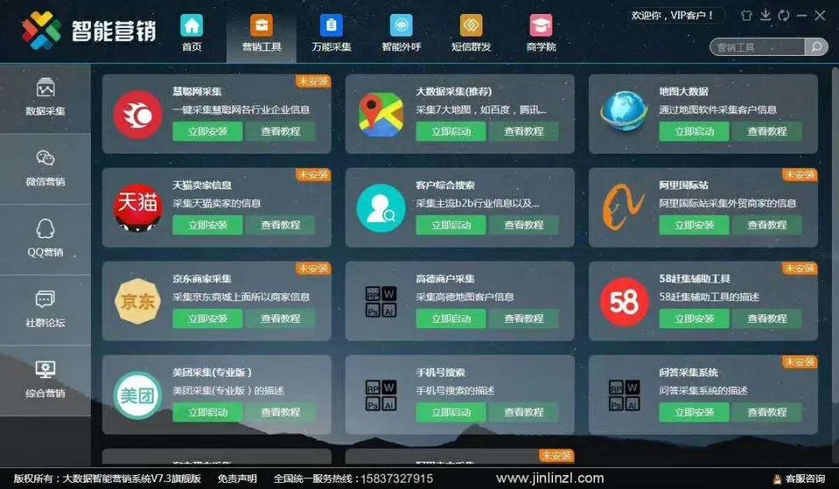Click the 地图大数据 globe icon
This screenshot has width=839, height=489.
[x=624, y=113]
